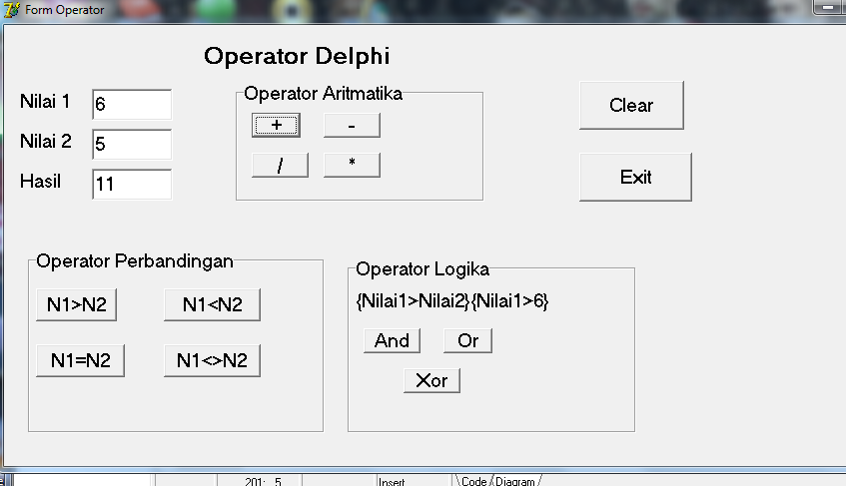846x486 pixels.
Task: Click the {Nilai1>Nilai2}{Nilai1>6} label
Action: point(451,300)
